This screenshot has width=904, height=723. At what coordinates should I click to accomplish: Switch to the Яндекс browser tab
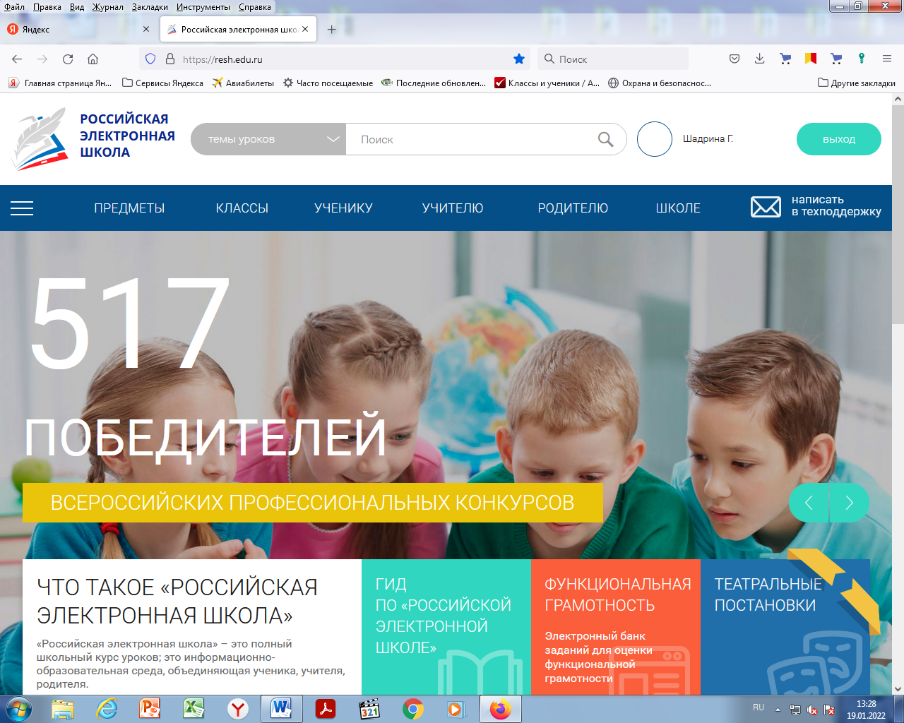click(x=76, y=30)
